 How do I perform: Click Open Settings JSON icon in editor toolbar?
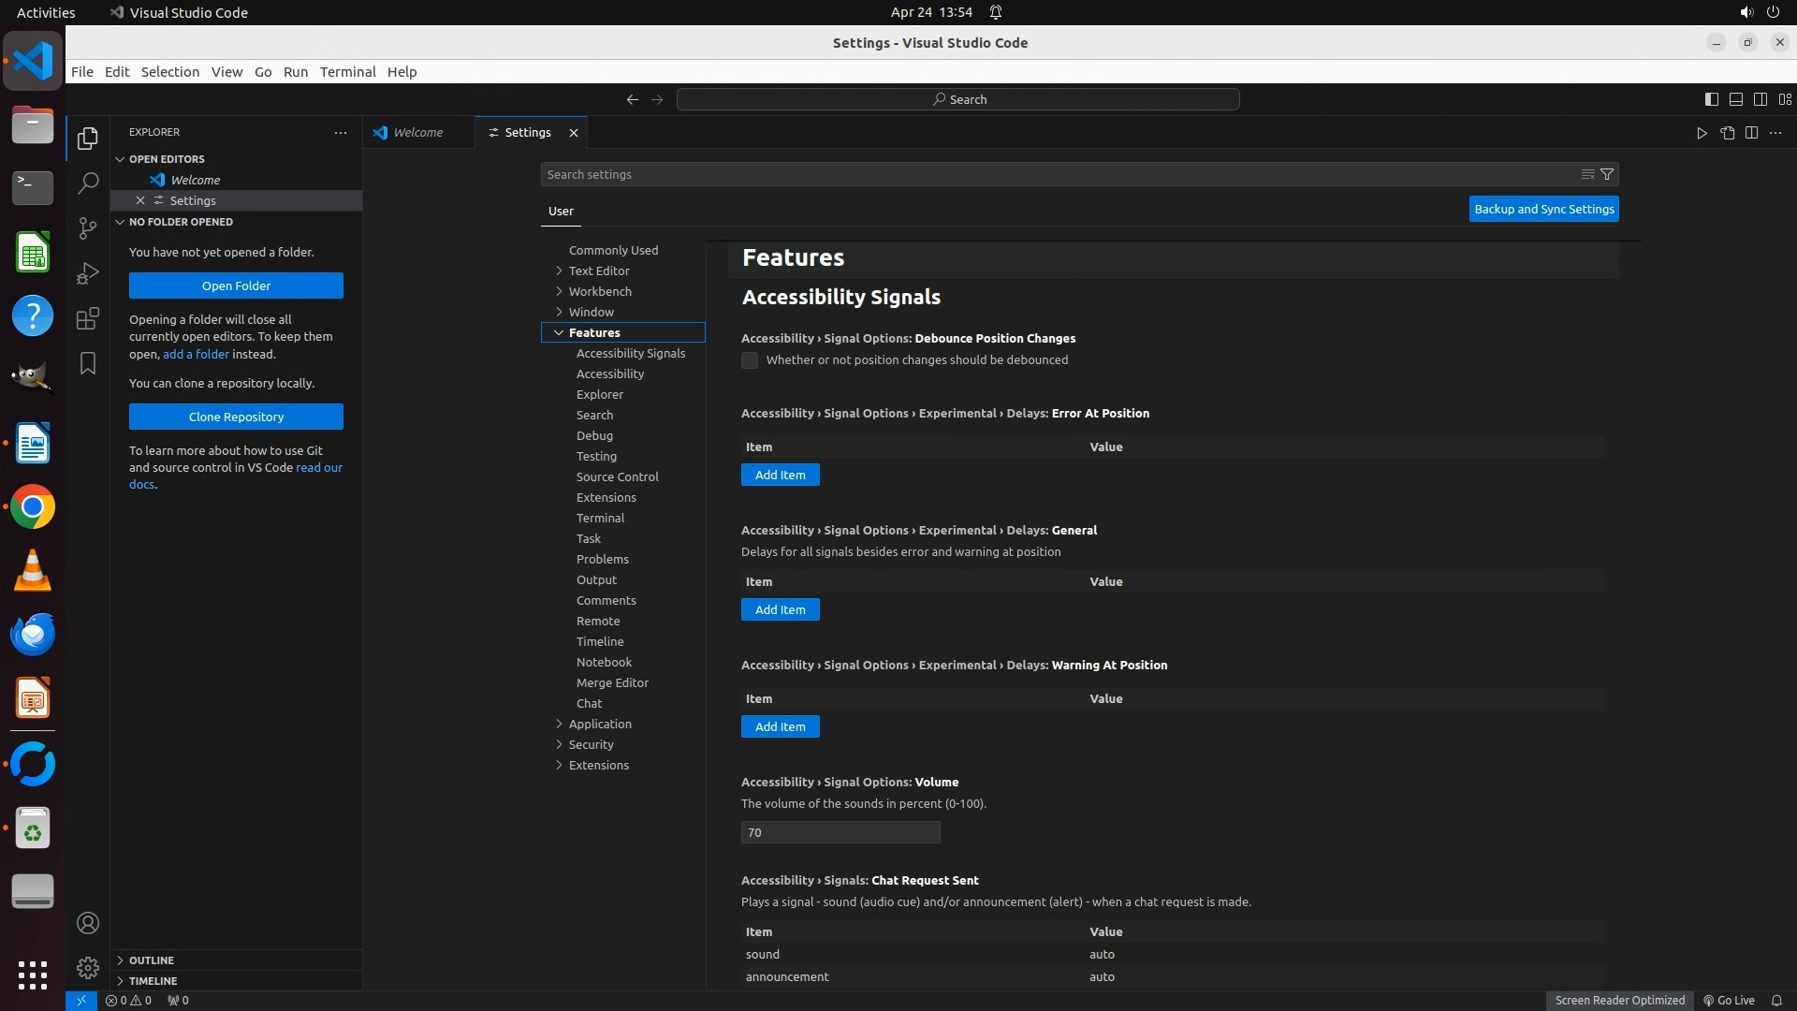point(1727,133)
